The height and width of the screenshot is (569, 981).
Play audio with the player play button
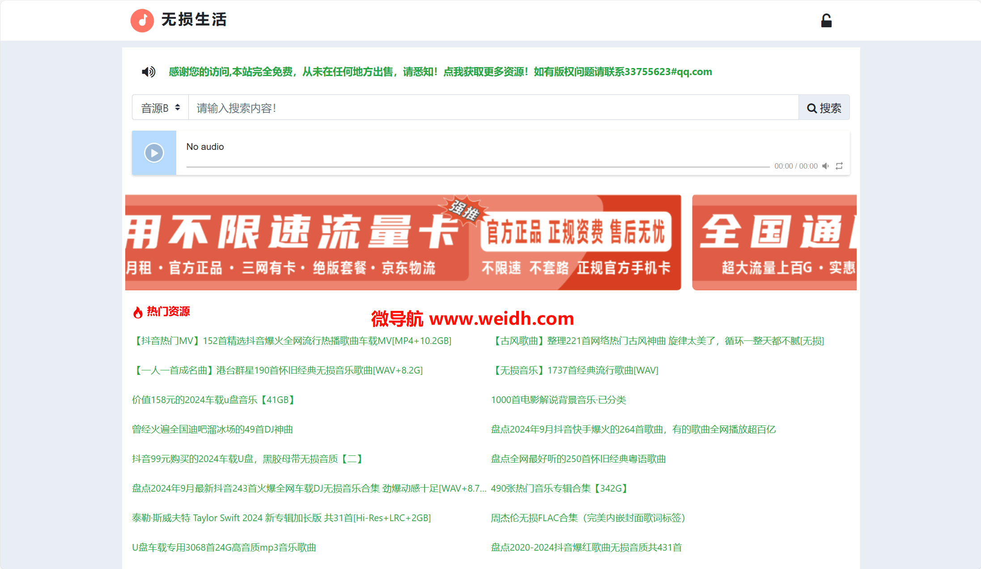click(154, 153)
